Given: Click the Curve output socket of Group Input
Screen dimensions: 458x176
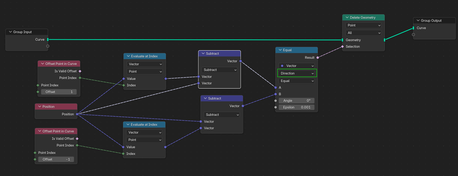Looking at the screenshot, I should [x=48, y=40].
